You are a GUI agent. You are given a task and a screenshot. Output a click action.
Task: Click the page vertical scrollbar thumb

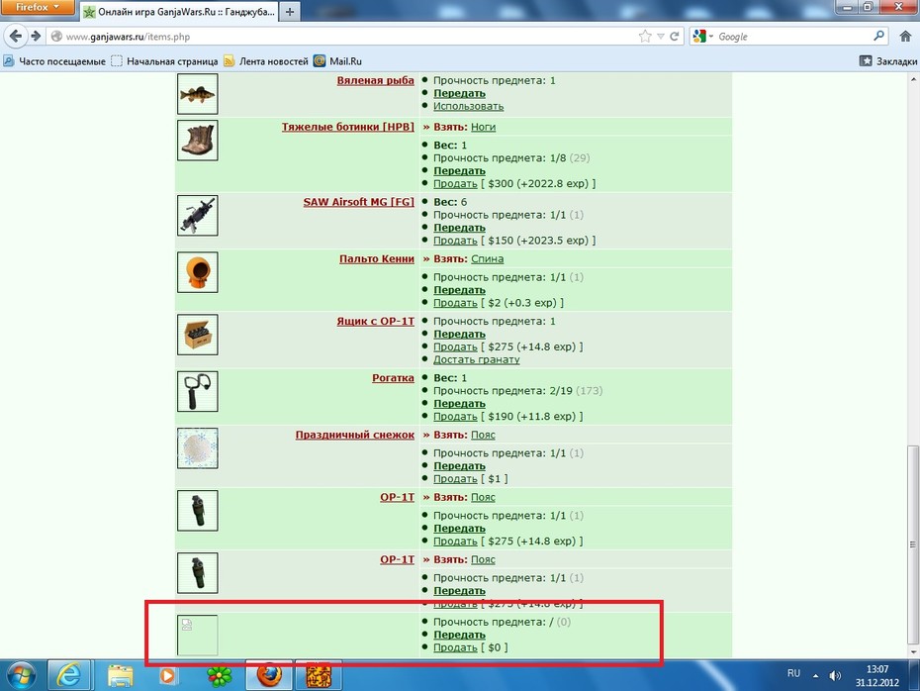click(x=912, y=544)
